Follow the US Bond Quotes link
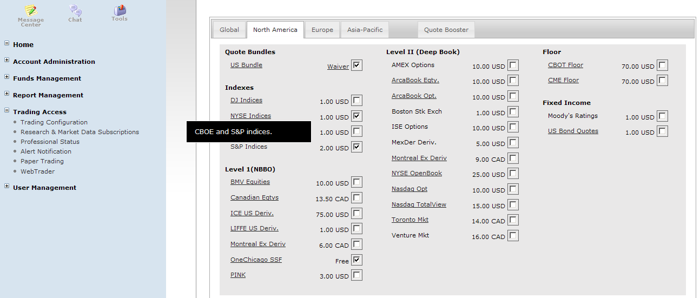 click(573, 131)
